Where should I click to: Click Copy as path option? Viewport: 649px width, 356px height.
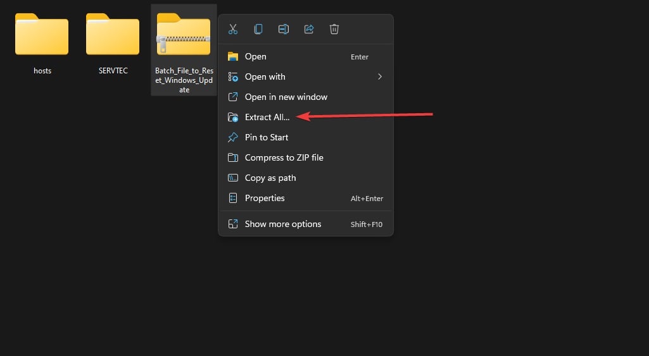tap(270, 178)
